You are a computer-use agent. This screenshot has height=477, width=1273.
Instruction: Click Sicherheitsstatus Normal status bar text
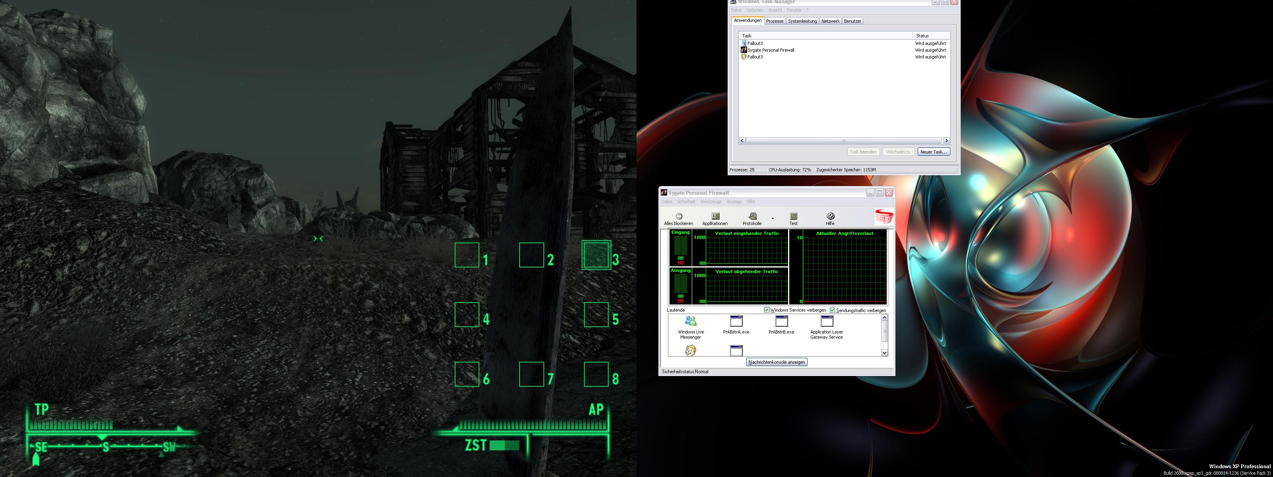tap(685, 371)
